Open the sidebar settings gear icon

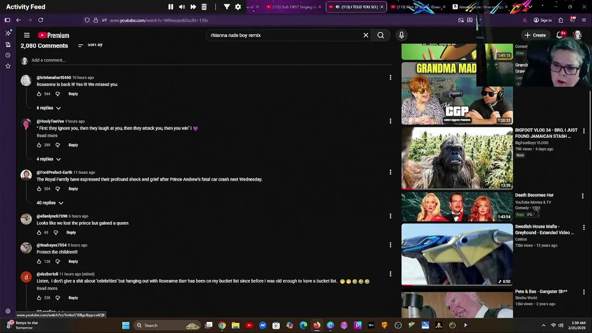pyautogui.click(x=8, y=311)
